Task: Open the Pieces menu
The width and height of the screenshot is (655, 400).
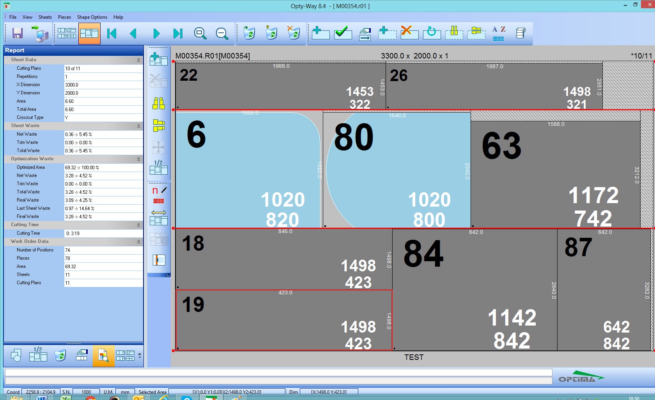Action: point(64,17)
